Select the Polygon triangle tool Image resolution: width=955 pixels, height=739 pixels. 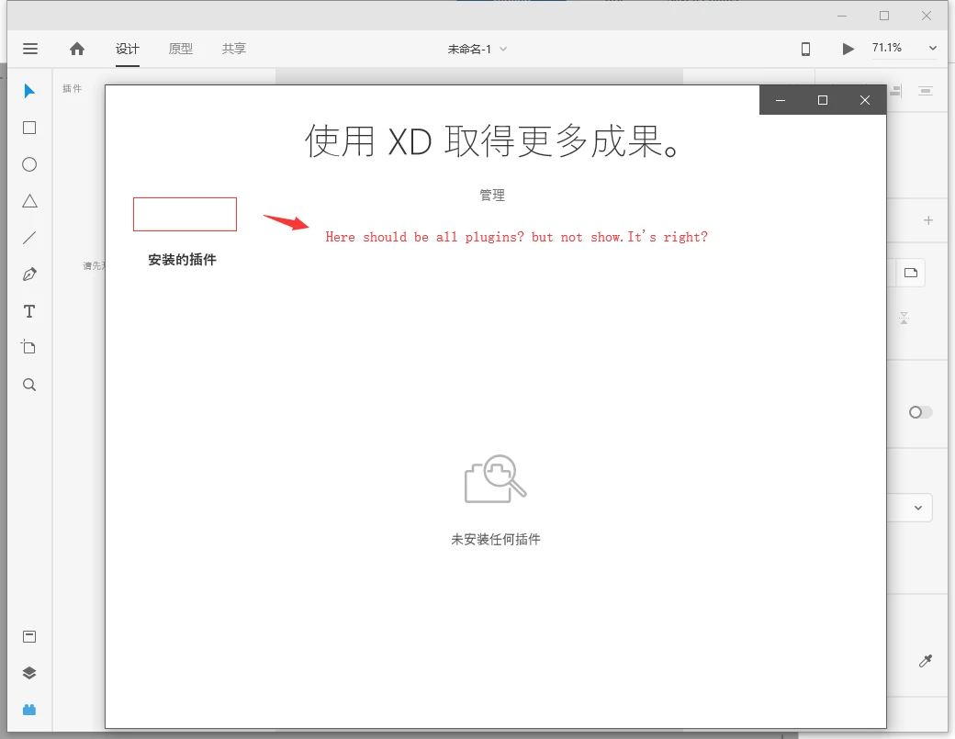click(x=29, y=201)
